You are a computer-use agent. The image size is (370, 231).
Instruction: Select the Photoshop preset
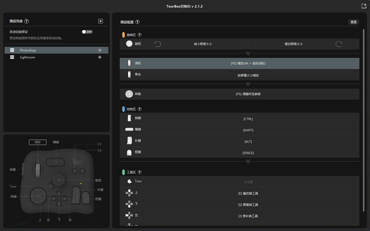pos(56,50)
